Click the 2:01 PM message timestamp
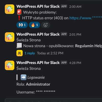 (x=75, y=34)
